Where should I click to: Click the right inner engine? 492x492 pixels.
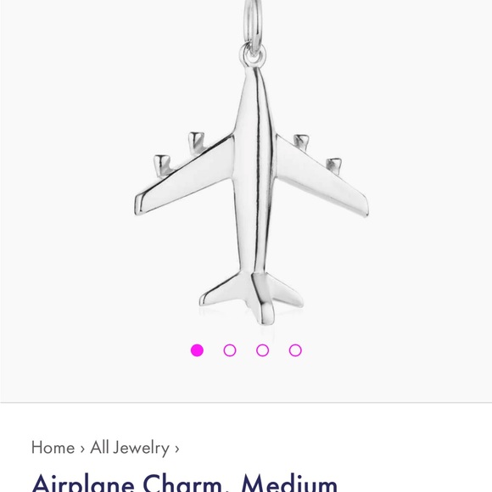[x=301, y=142]
